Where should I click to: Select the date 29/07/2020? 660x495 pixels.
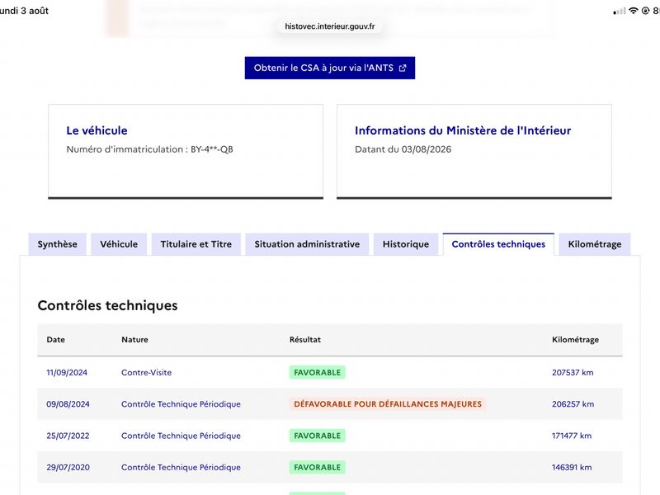coord(68,467)
